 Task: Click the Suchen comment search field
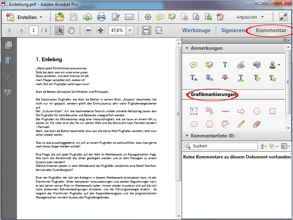pyautogui.click(x=221, y=146)
